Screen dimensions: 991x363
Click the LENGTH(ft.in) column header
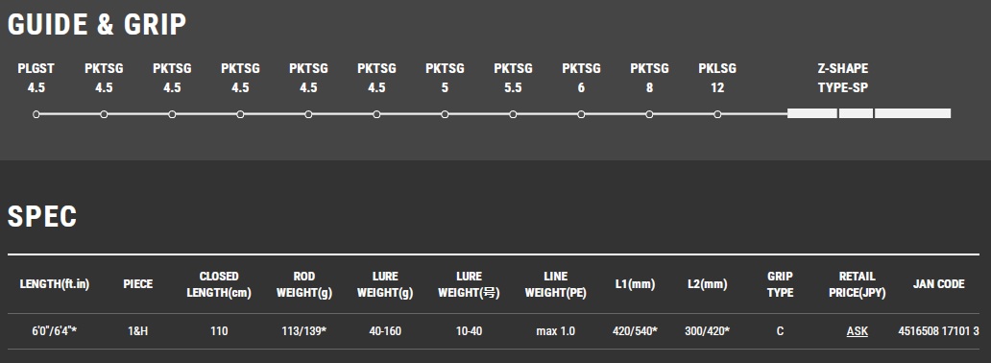(55, 284)
